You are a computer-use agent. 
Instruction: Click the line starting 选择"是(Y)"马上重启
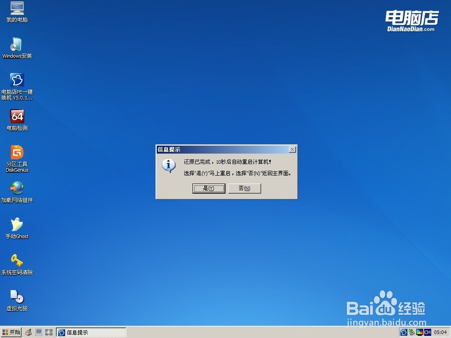(238, 174)
